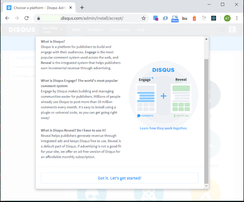Click the blue oval extension icon
The height and width of the screenshot is (202, 244).
tap(165, 18)
